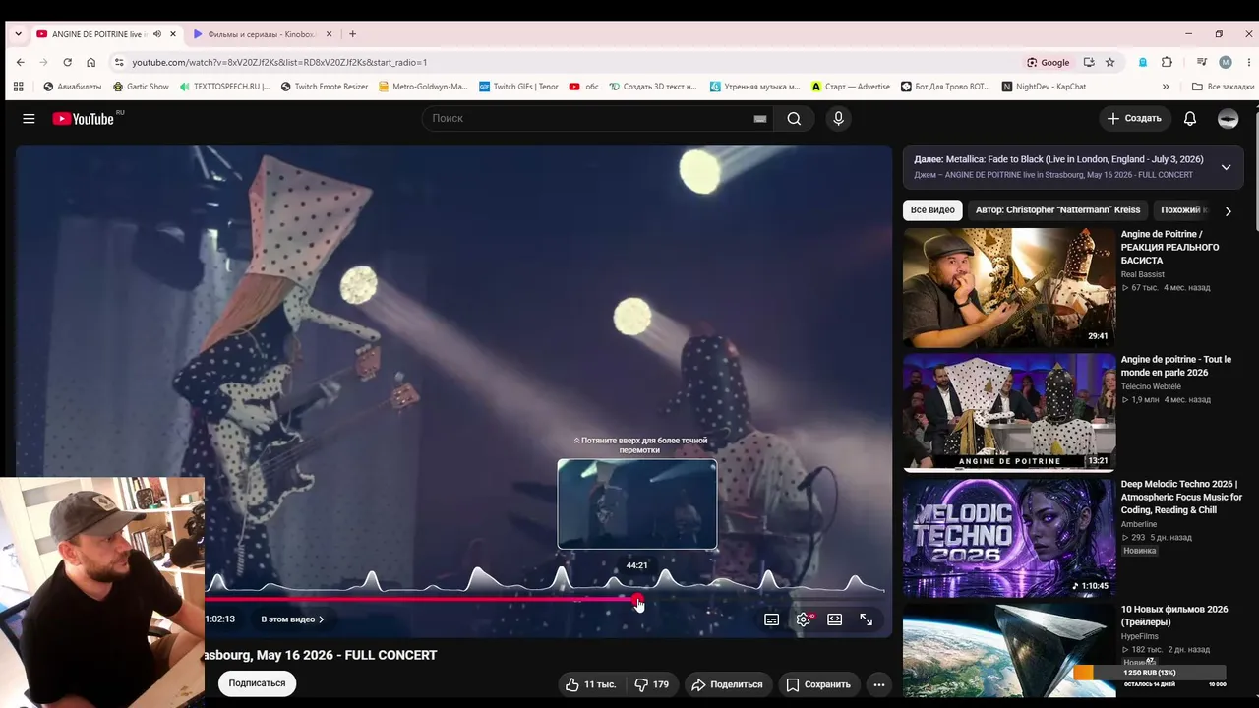
Task: Select the Автор: Christopher Kreiss chip
Action: pyautogui.click(x=1057, y=210)
